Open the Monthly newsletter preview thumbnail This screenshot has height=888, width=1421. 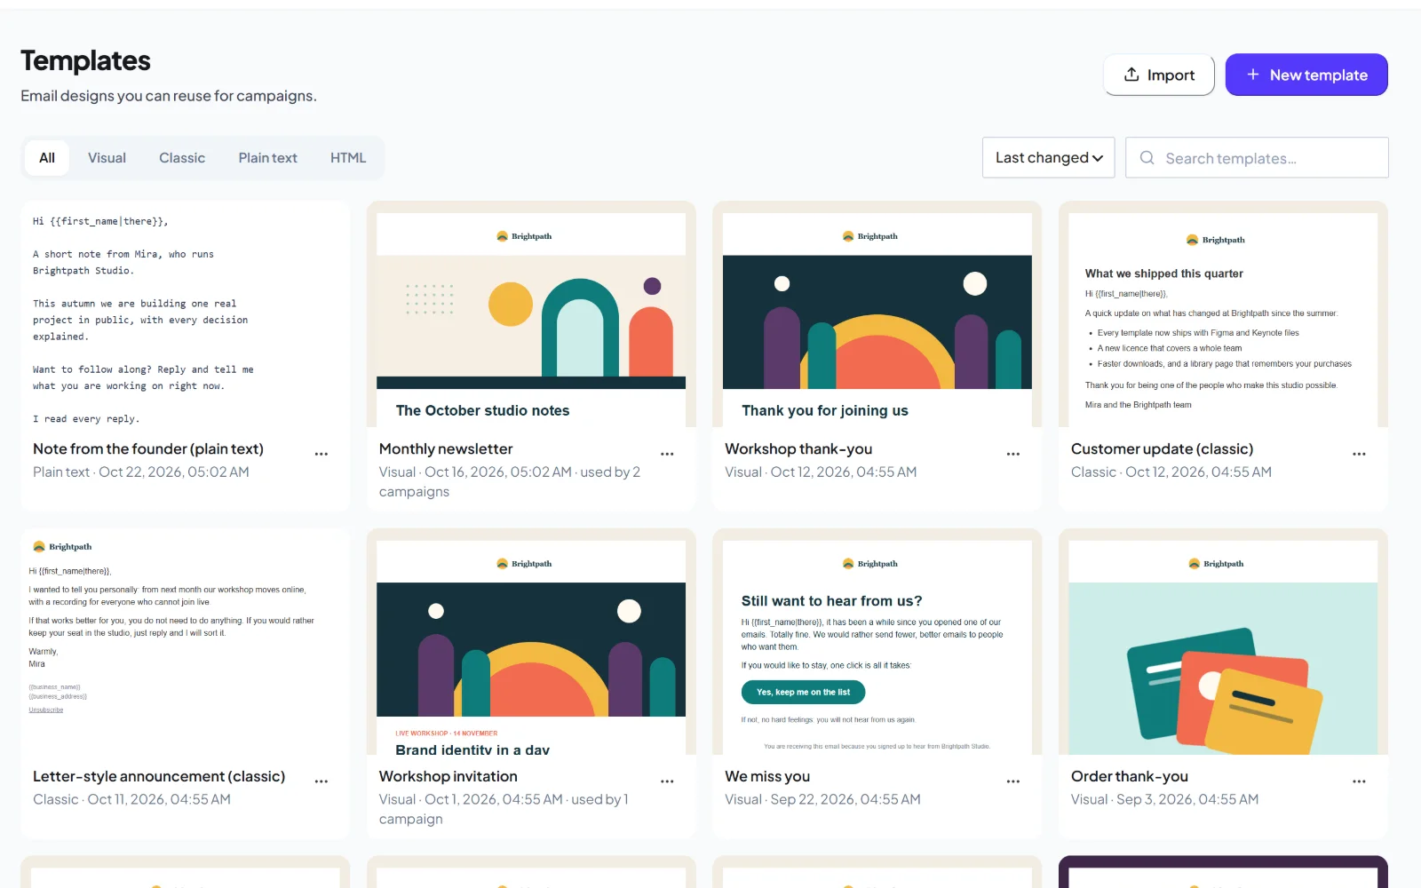coord(531,314)
